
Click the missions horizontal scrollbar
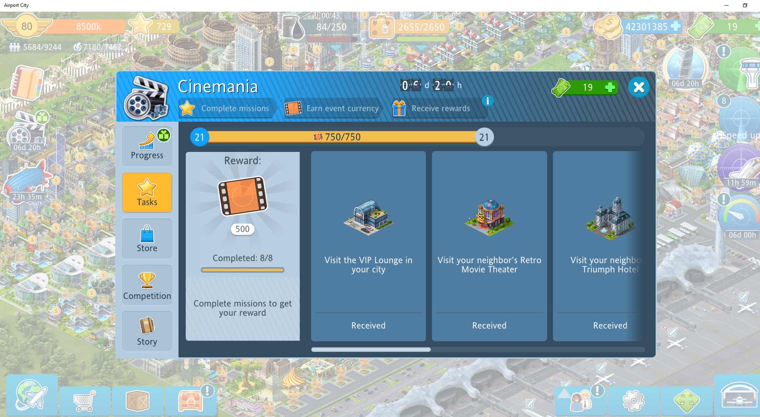click(x=478, y=350)
